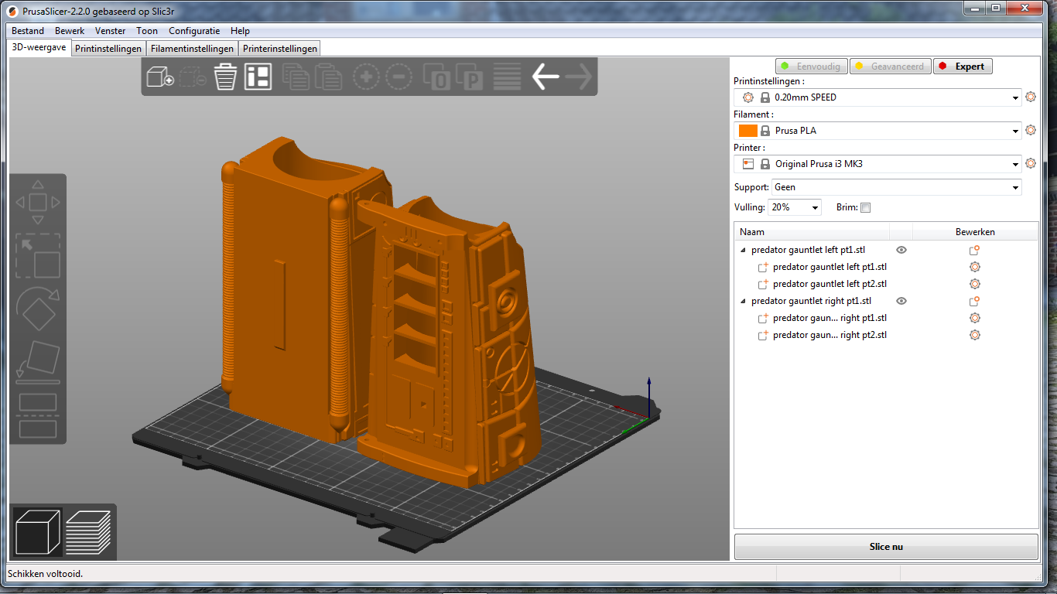The image size is (1057, 594).
Task: Hide predator gauntlet left pt1.stl with eye icon
Action: pos(901,250)
